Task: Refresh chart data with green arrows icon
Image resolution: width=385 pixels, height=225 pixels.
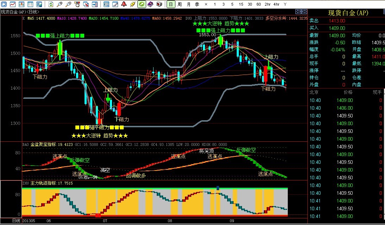Action: 51,4
